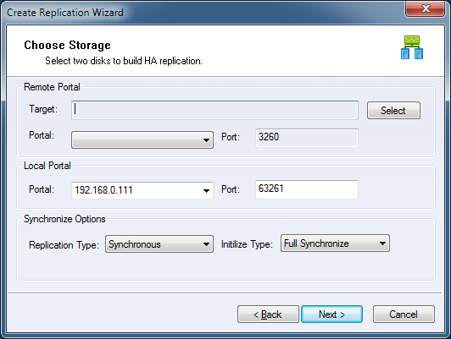Open the Replication Type Synchronous dropdown

(159, 244)
